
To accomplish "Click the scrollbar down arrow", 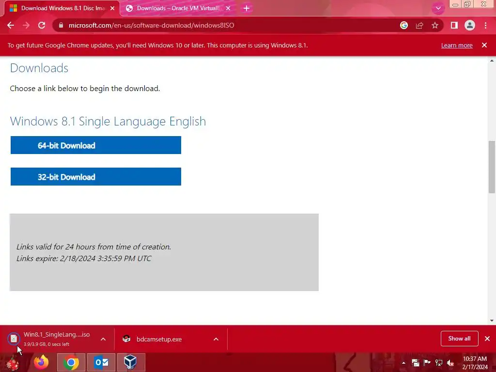I will tap(492, 321).
